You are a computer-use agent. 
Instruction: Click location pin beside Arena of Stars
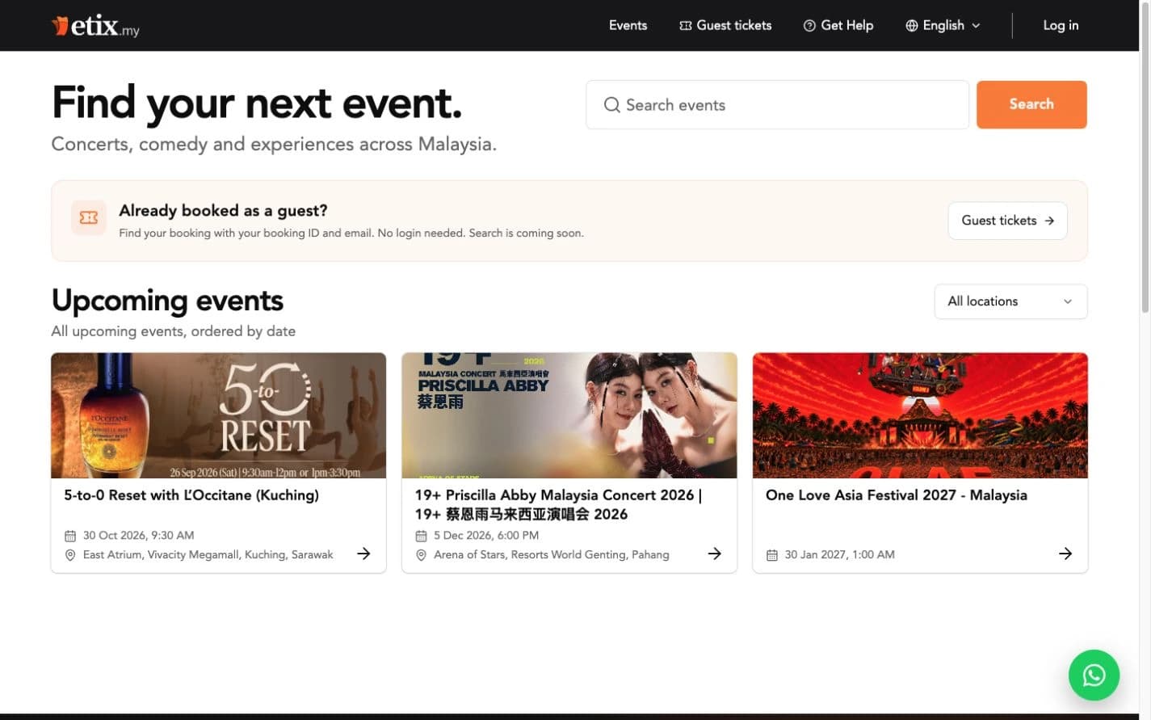coord(421,555)
